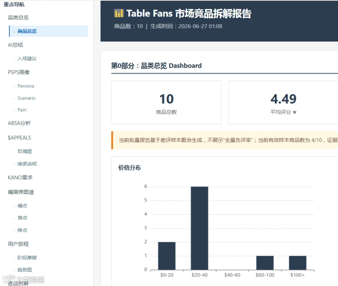Select 商品总览 in sidebar
The image size is (338, 286).
point(48,31)
